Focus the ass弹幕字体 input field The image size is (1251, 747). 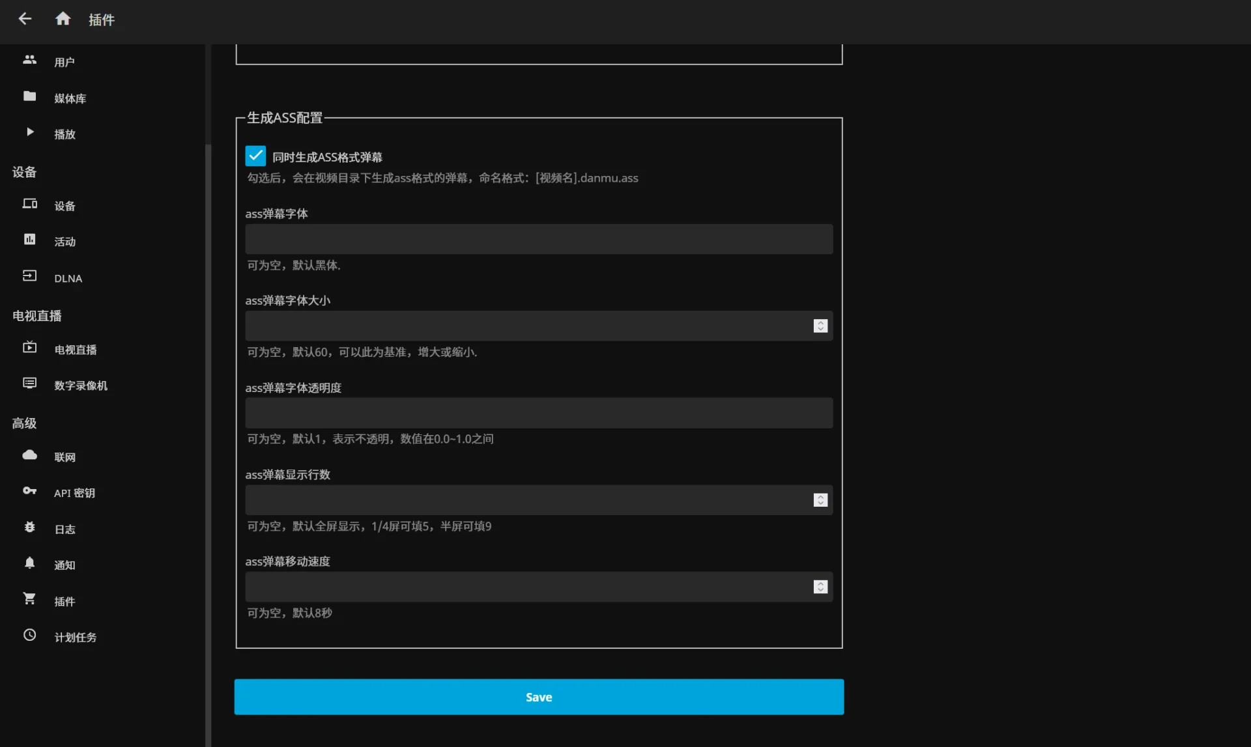pos(538,239)
